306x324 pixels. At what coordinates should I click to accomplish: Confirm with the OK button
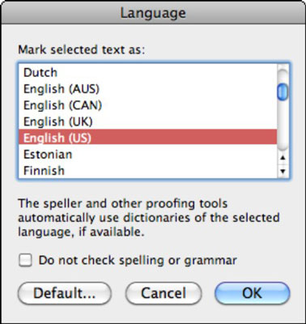[253, 293]
